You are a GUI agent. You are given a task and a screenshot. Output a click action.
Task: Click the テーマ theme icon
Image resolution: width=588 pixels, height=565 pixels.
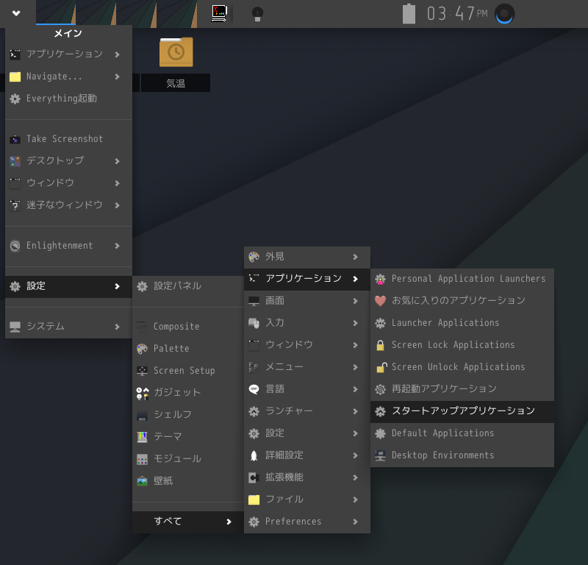[x=142, y=437]
